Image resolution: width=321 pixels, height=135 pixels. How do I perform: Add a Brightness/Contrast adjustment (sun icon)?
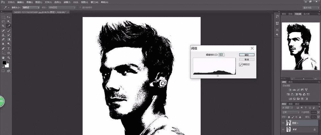(290, 90)
